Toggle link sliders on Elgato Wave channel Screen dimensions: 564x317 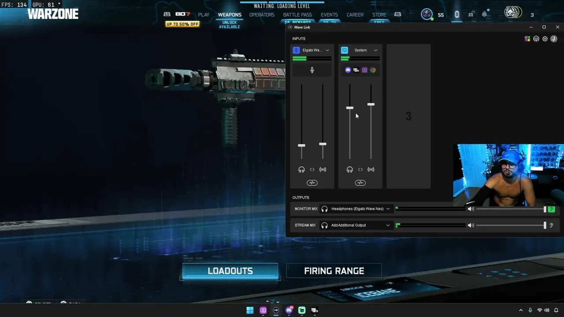(x=312, y=170)
